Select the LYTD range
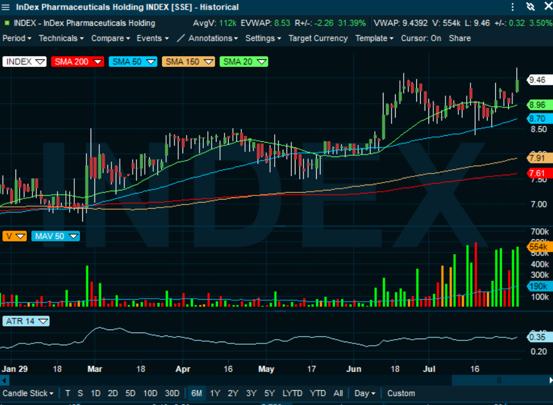 292,393
